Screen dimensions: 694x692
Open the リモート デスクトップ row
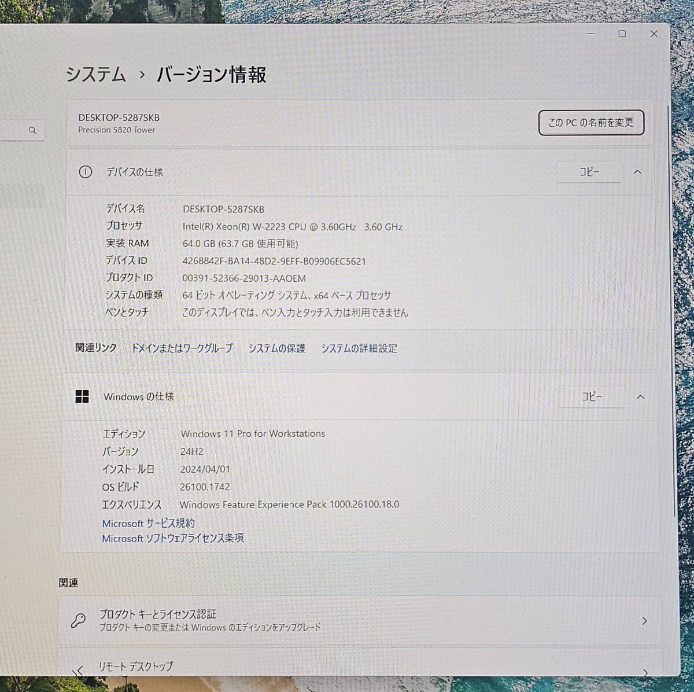[359, 663]
